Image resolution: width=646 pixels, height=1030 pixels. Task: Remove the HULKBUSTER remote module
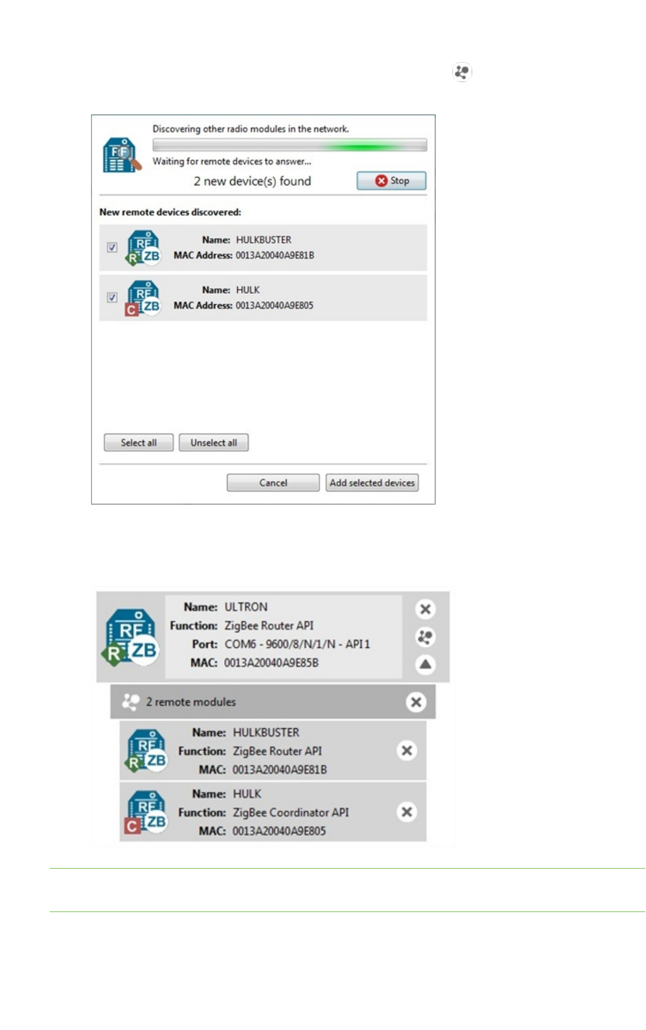pyautogui.click(x=407, y=751)
